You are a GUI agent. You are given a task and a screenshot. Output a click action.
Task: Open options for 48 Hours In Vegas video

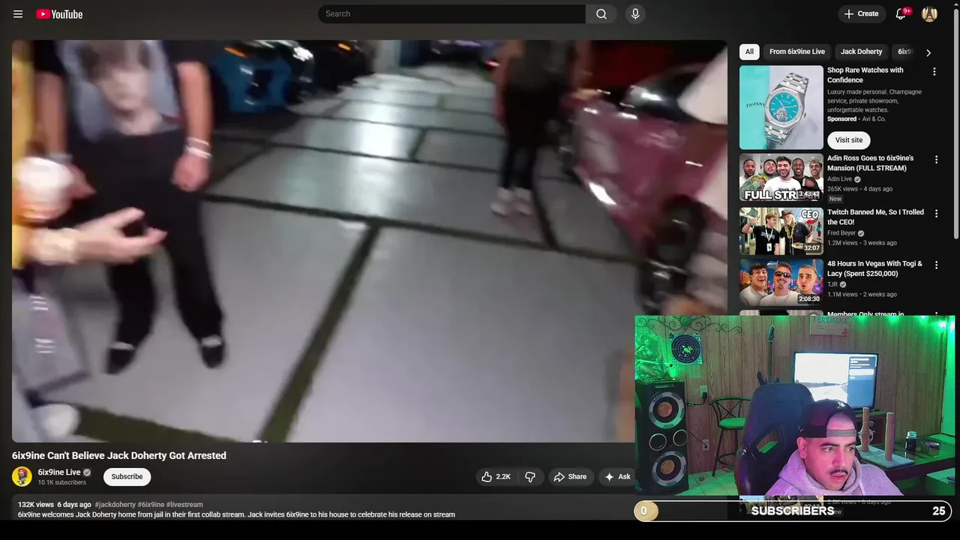point(936,265)
